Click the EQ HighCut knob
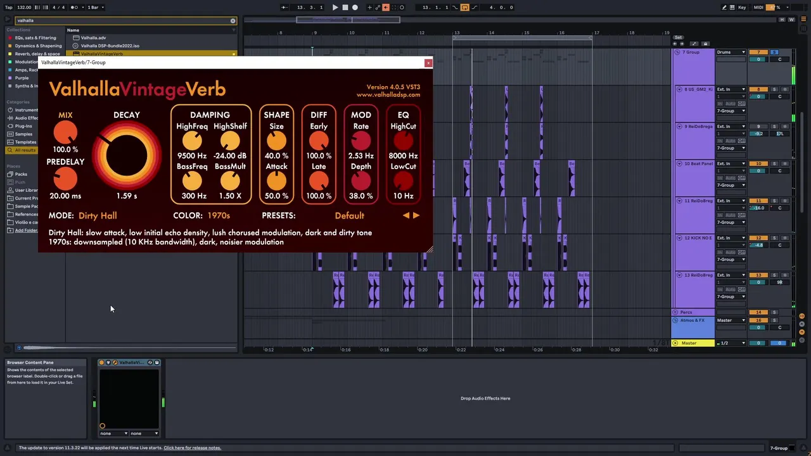 coord(403,141)
